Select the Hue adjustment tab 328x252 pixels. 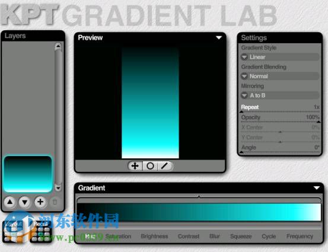coord(90,237)
